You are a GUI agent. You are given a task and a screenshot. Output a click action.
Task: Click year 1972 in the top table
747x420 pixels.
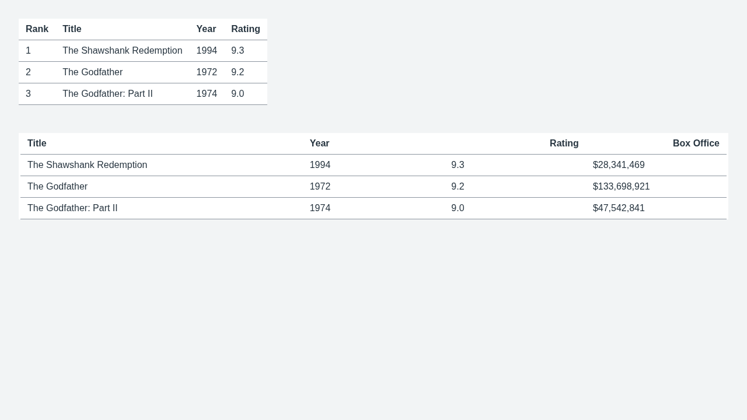coord(207,72)
